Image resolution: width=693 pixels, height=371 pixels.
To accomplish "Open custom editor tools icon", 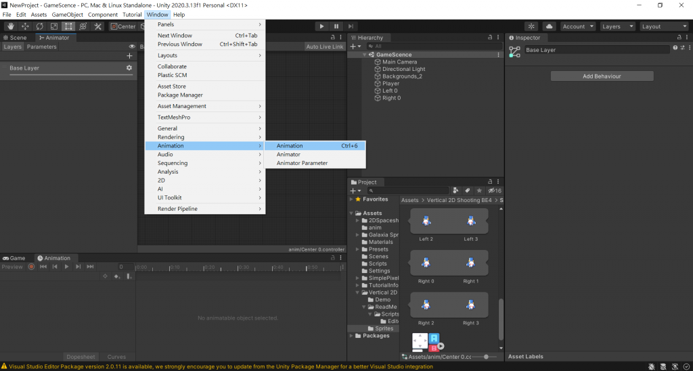I will pos(97,26).
